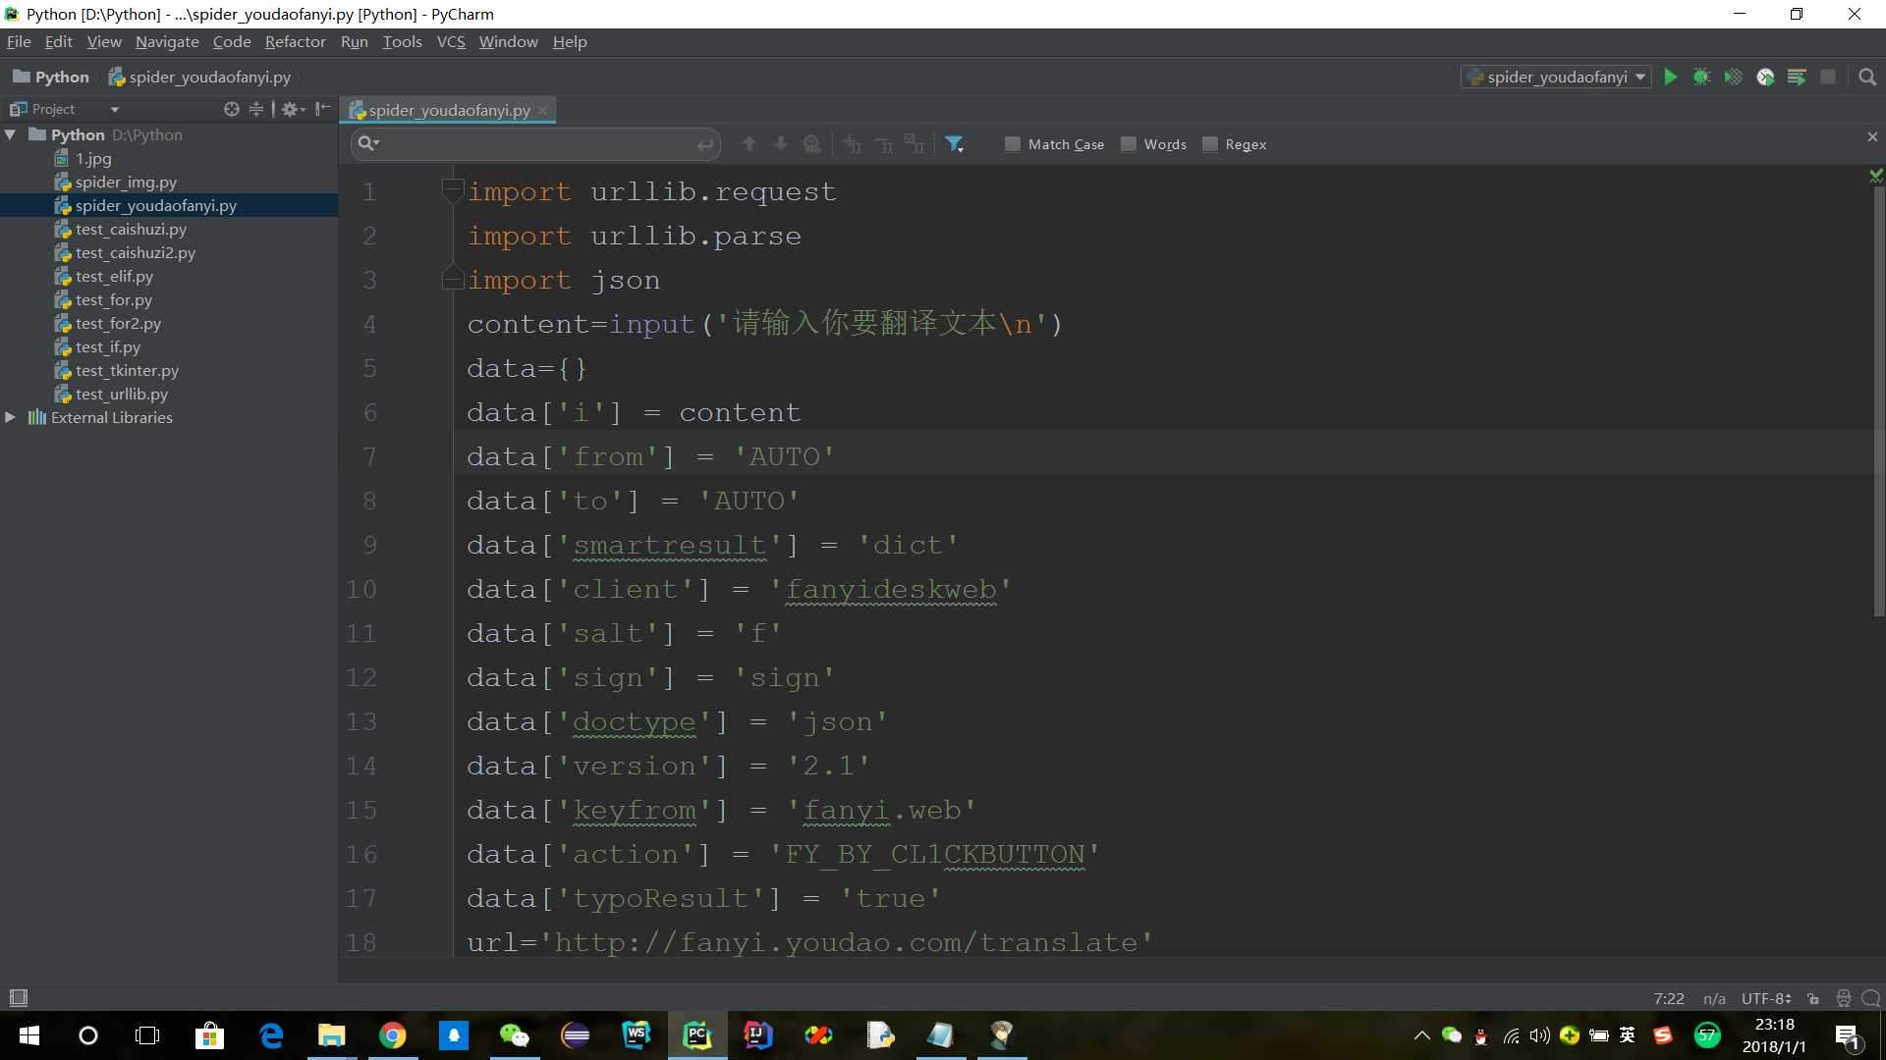Close the find bar
Screen dimensions: 1886x1060
pos(1872,137)
